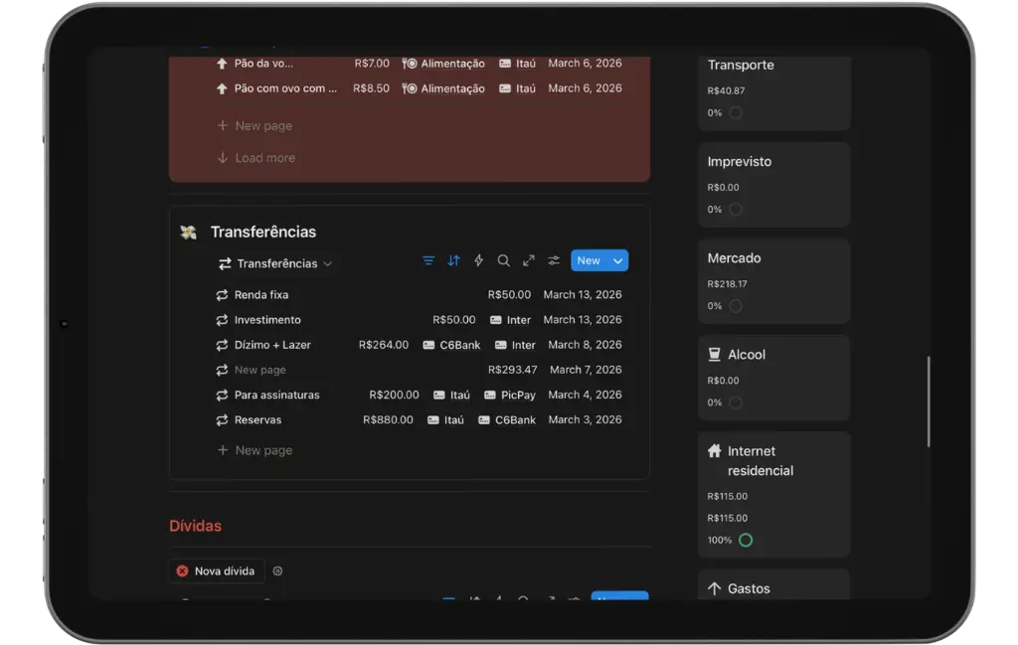
Task: Click the Transporte 0% progress ring
Action: [735, 113]
